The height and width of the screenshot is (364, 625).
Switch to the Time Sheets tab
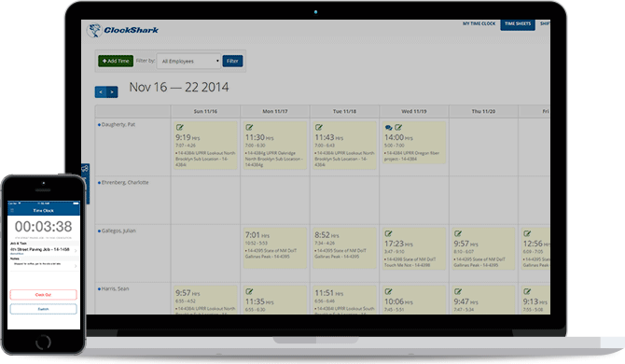click(x=518, y=24)
